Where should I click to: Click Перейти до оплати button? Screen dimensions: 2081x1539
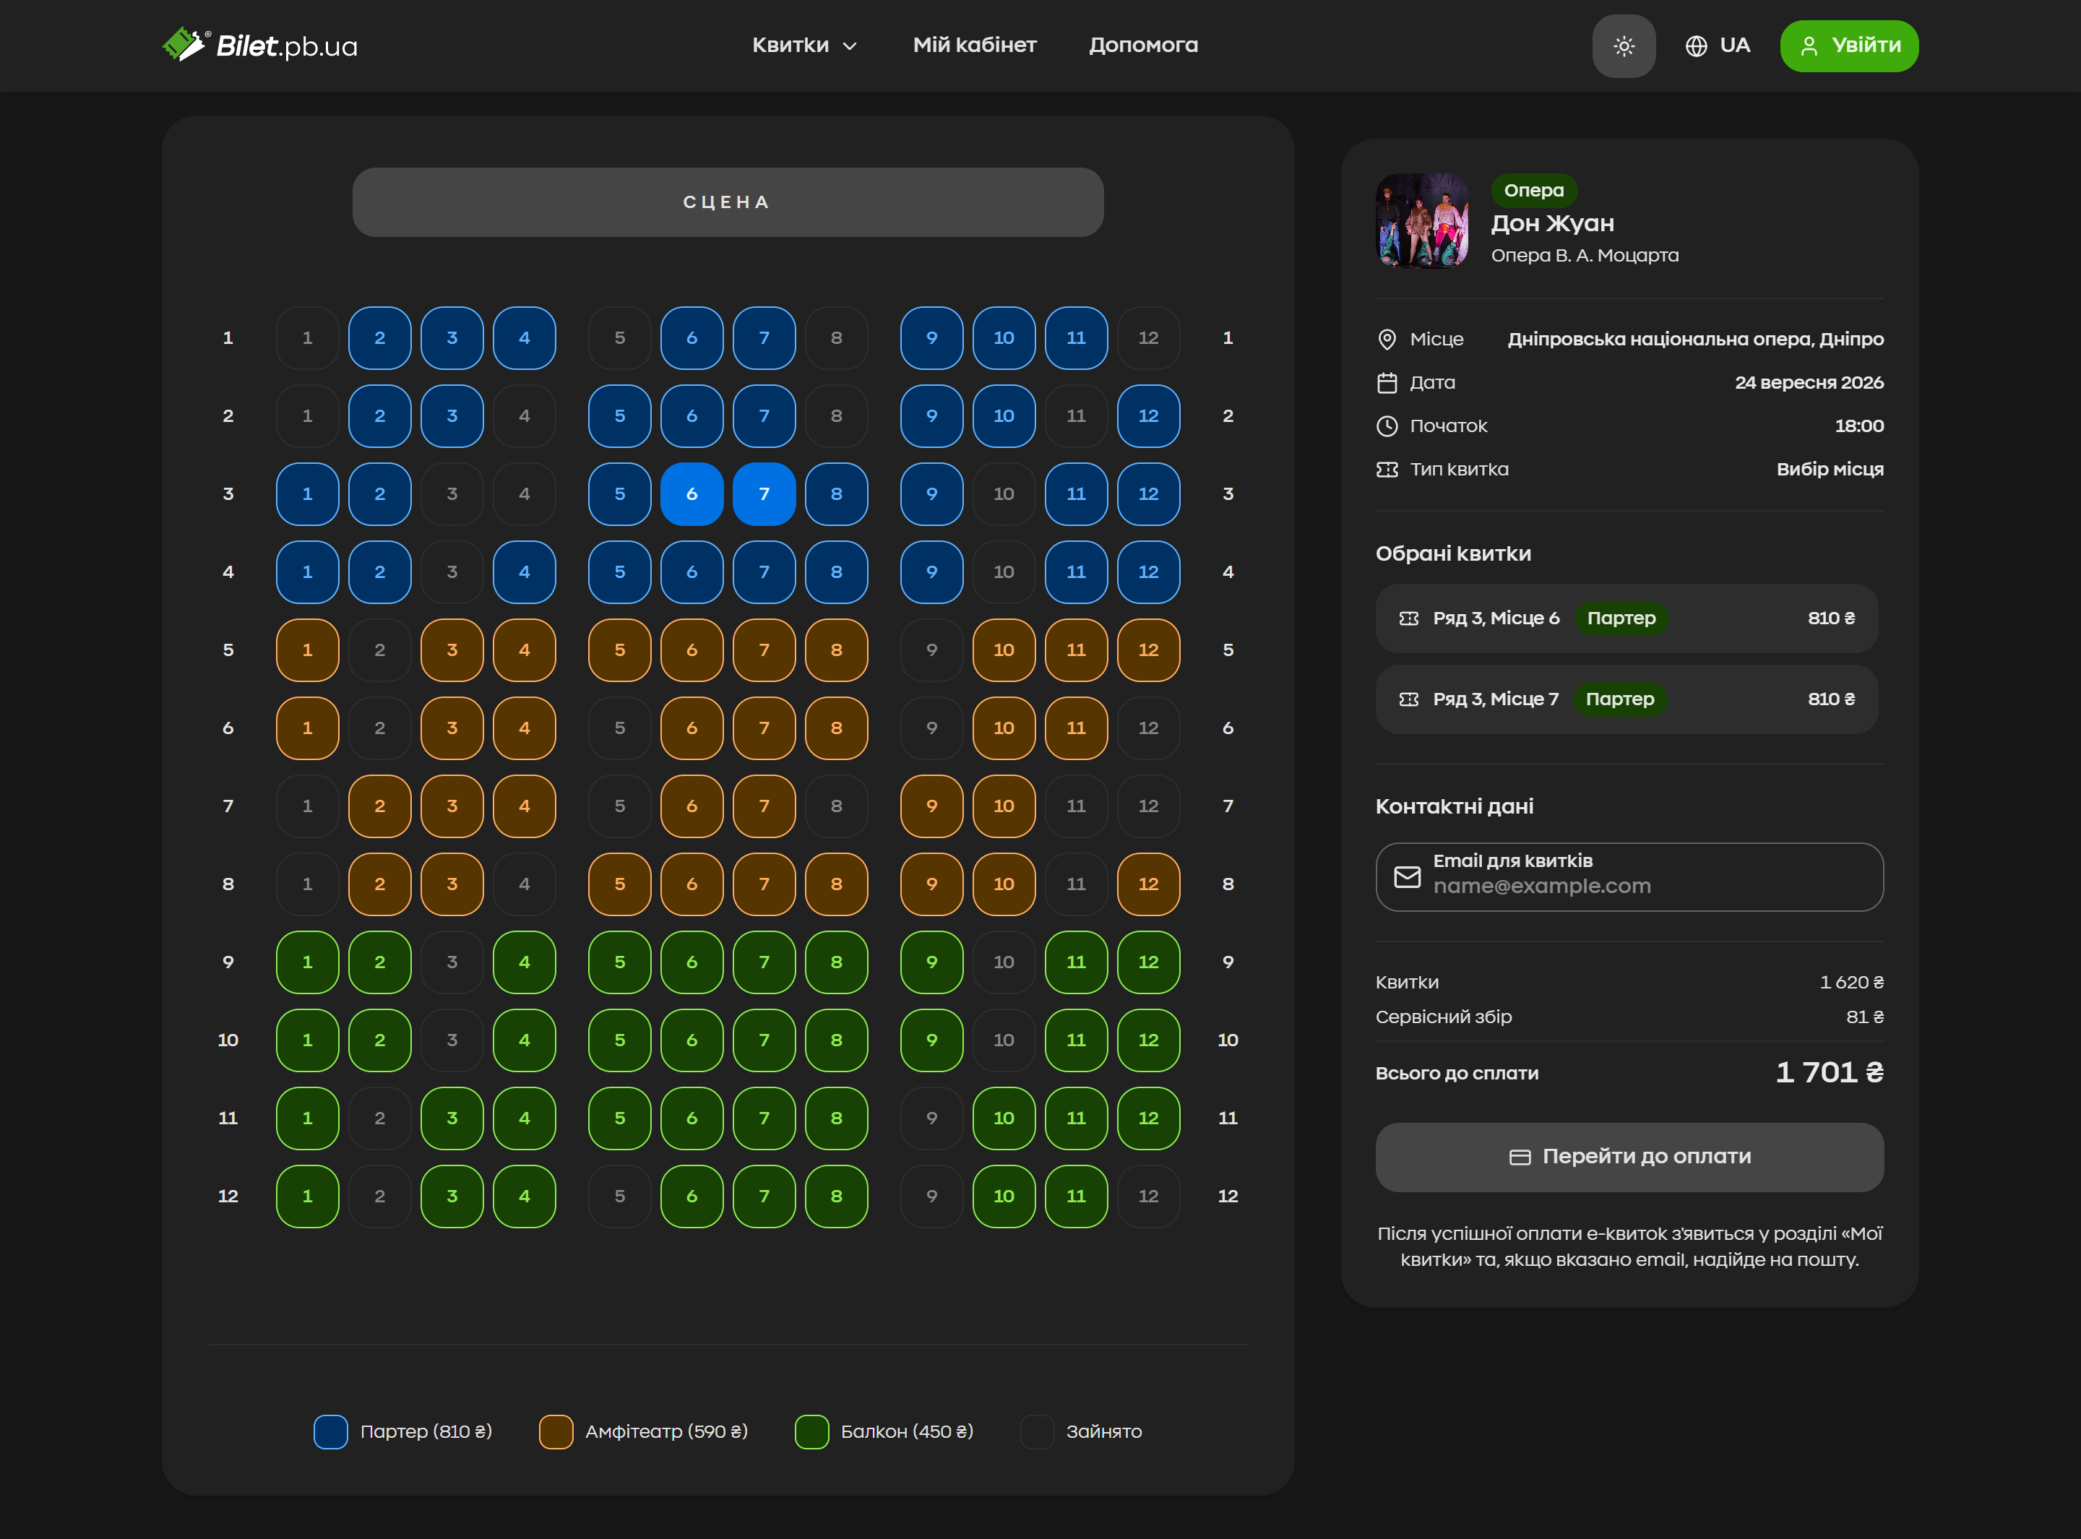click(1629, 1157)
